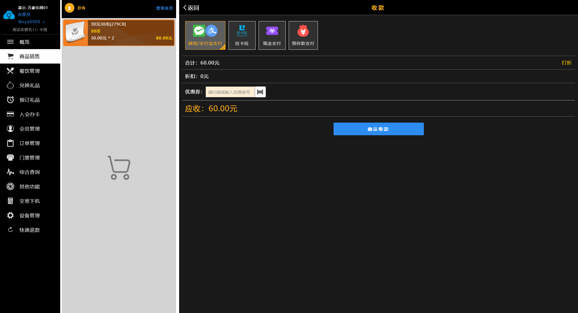This screenshot has width=578, height=313.
Task: Click the quick refund circular arrow icon
Action: pyautogui.click(x=10, y=230)
